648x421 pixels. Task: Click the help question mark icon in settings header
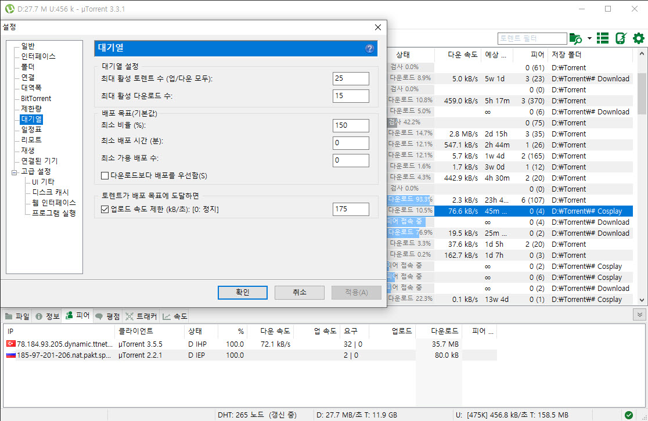pos(369,48)
